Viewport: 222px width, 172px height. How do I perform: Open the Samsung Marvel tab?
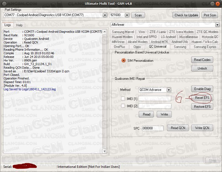click(x=123, y=32)
